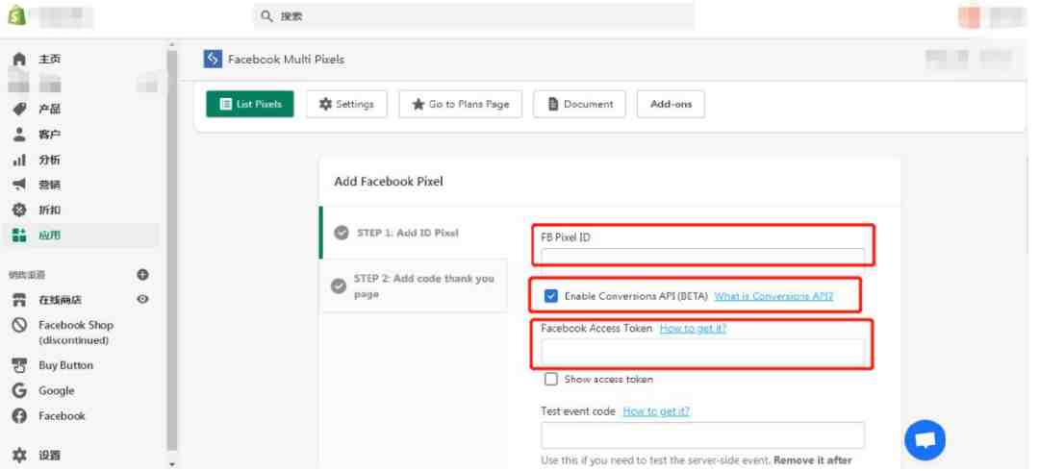Click the Add Facebook Pixel heading
Viewport: 1039px width, 471px height.
tap(389, 182)
